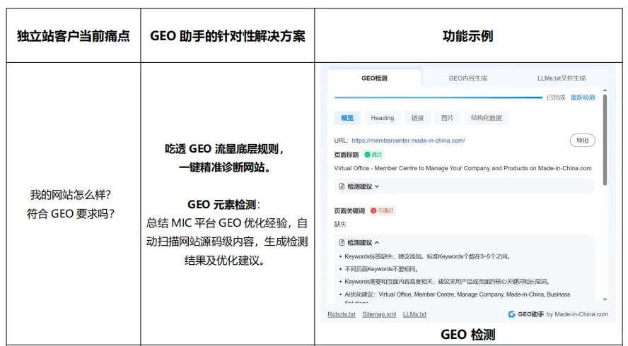Click the '我的网站怎么样?' cell text
628x346 pixels.
pos(71,195)
